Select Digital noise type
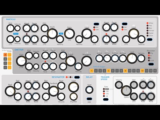The image size is (160, 120). pyautogui.click(x=148, y=33)
